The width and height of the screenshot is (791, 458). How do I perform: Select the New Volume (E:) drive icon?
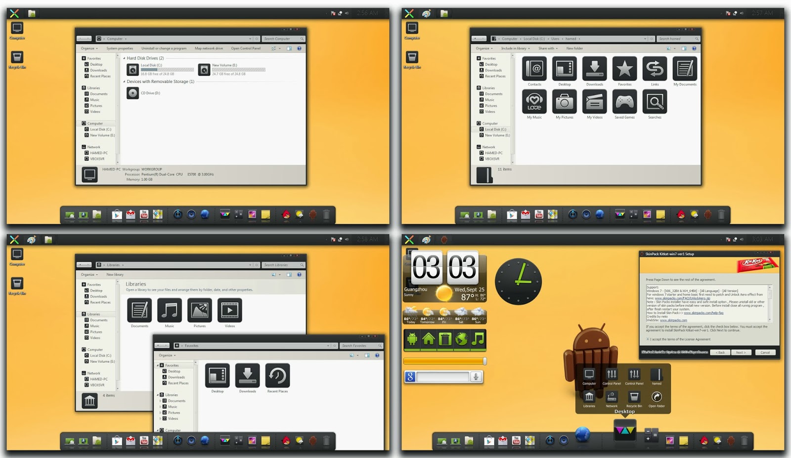coord(204,70)
